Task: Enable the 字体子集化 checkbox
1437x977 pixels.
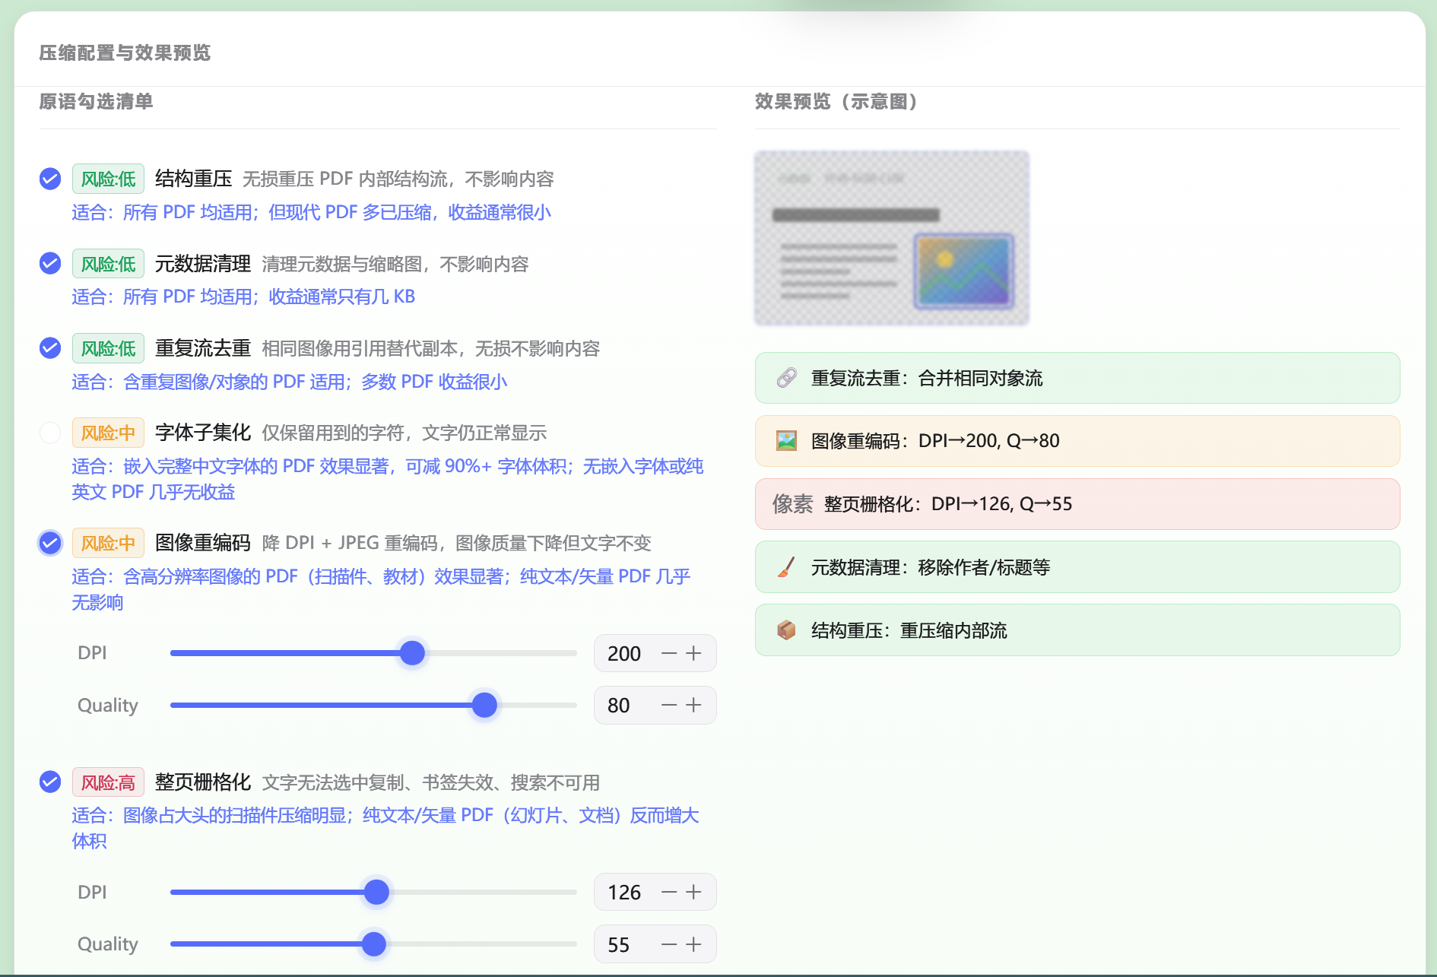Action: click(50, 433)
